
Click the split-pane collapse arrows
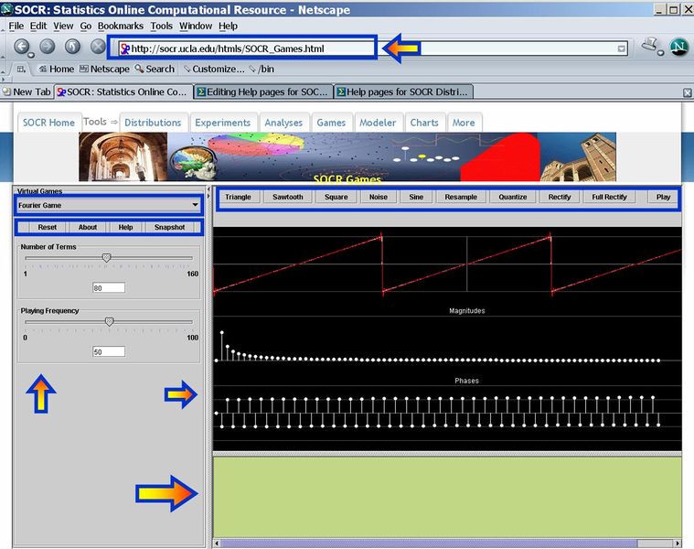point(208,192)
